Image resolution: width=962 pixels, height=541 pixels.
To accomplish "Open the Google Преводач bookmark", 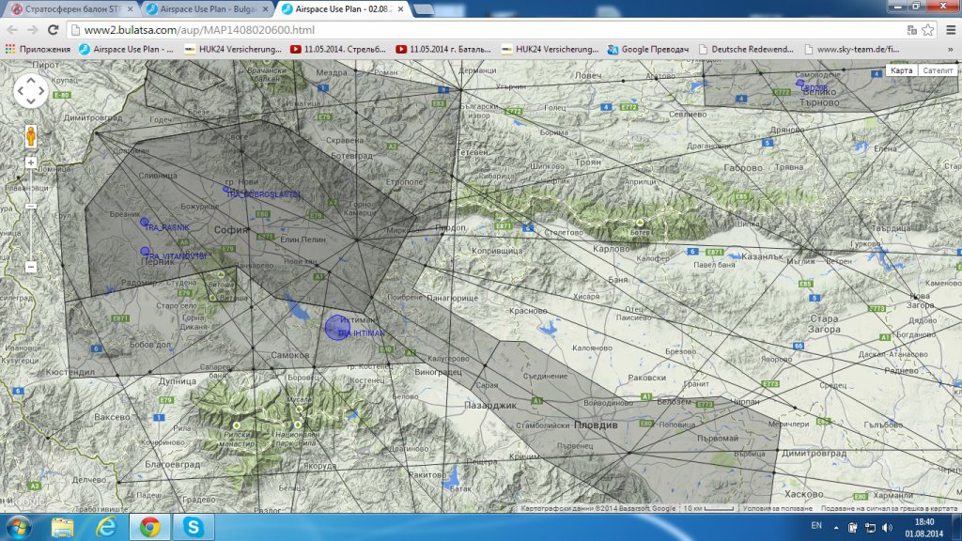I will [x=649, y=49].
